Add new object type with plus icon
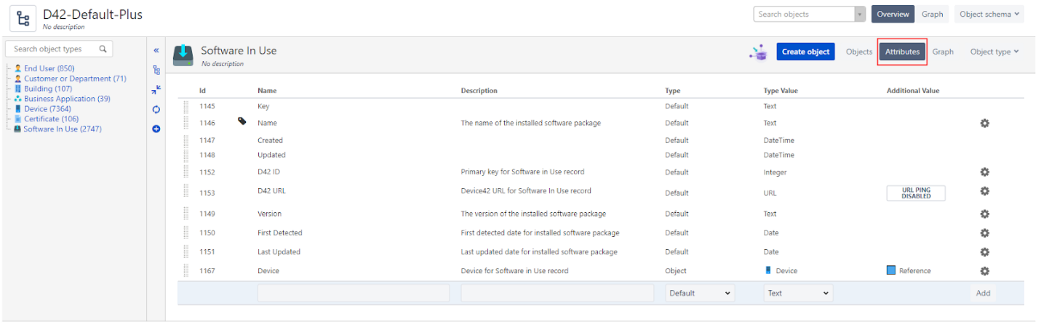The image size is (1041, 335). (x=156, y=129)
